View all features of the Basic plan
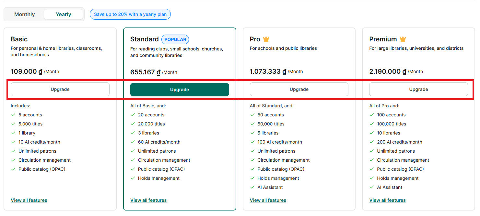 [x=29, y=200]
